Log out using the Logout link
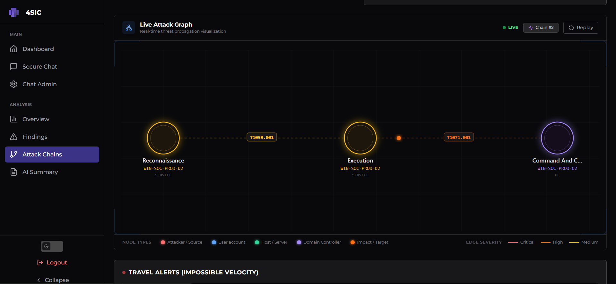Screen dimensions: 616x284 click(x=52, y=263)
